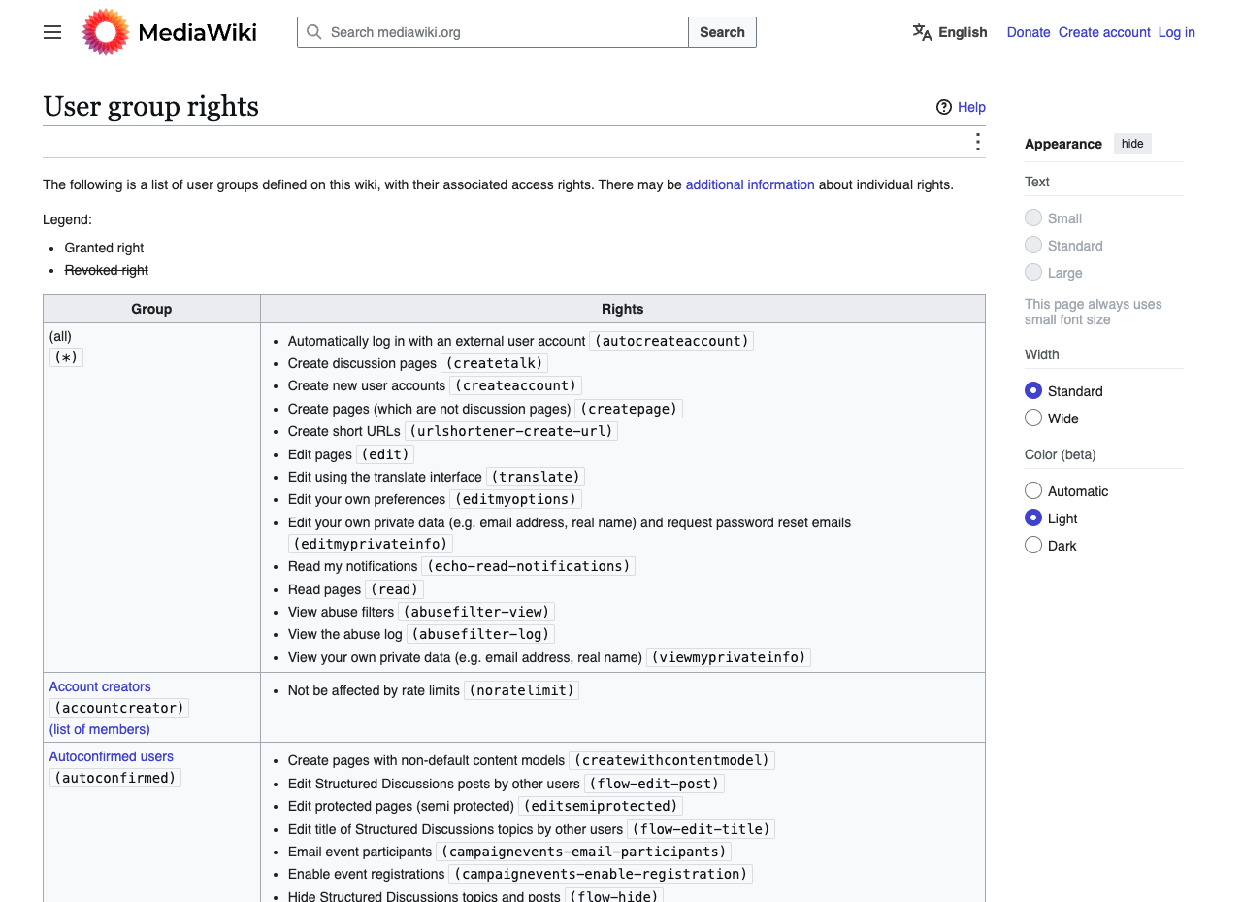Enable the Dark color theme
Screen dimensions: 1242x902
pos(1033,545)
